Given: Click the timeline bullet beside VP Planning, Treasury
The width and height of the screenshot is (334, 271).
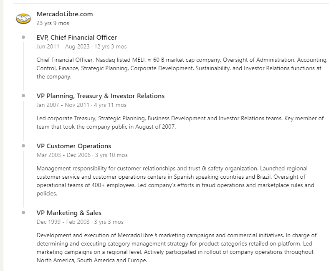Looking at the screenshot, I should click(23, 96).
